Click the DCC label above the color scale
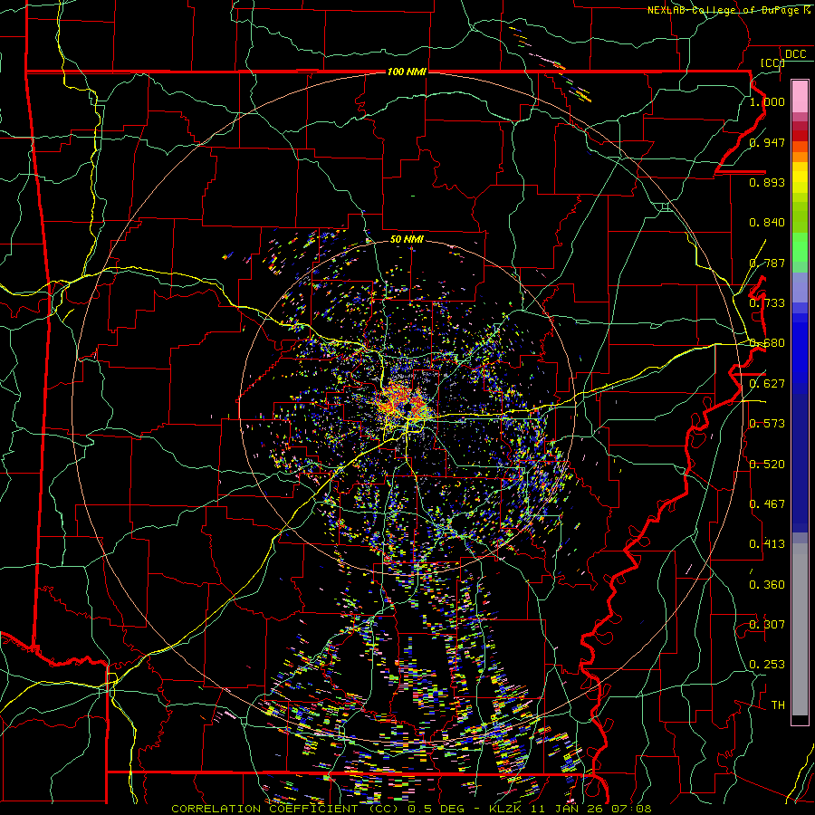 795,54
